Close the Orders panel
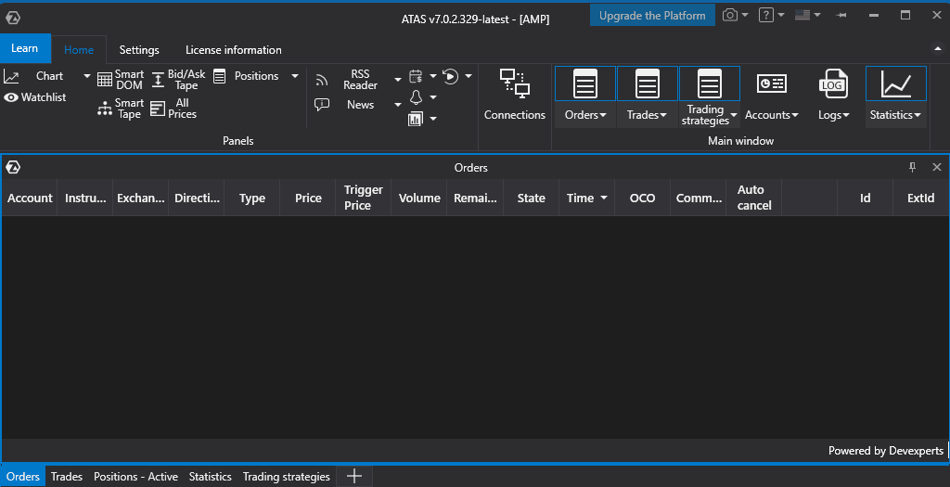This screenshot has height=487, width=950. click(x=937, y=167)
